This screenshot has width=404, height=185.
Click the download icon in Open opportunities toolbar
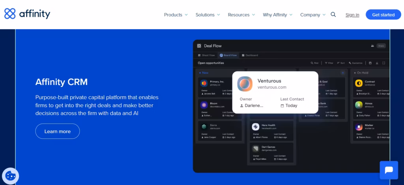[377, 63]
